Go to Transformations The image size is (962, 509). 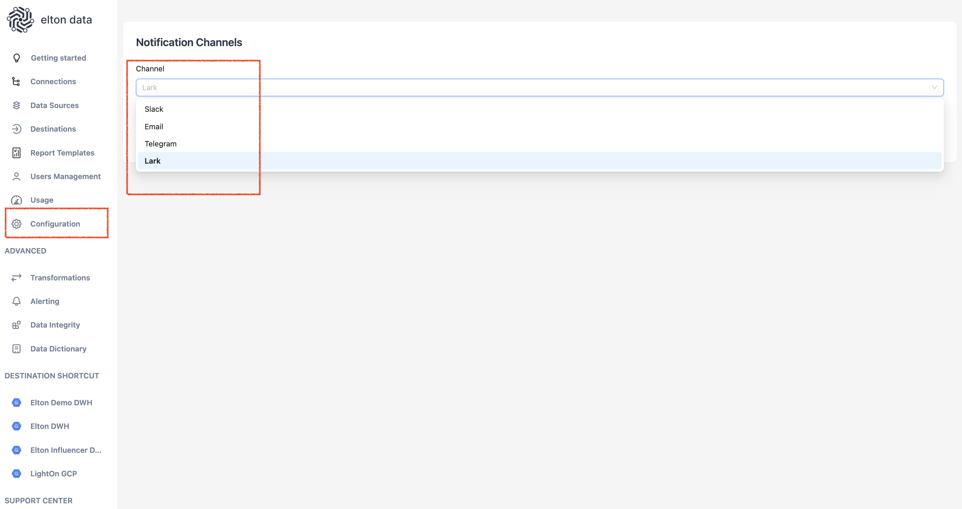60,277
